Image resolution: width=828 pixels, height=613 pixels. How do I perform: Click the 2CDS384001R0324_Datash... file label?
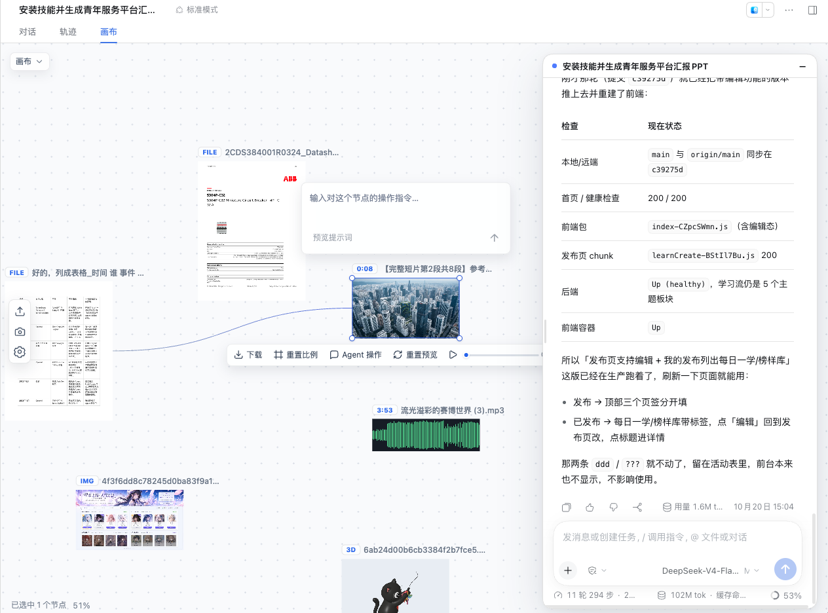[282, 152]
